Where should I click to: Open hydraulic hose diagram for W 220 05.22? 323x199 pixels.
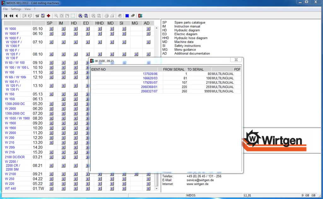pyautogui.click(x=100, y=184)
